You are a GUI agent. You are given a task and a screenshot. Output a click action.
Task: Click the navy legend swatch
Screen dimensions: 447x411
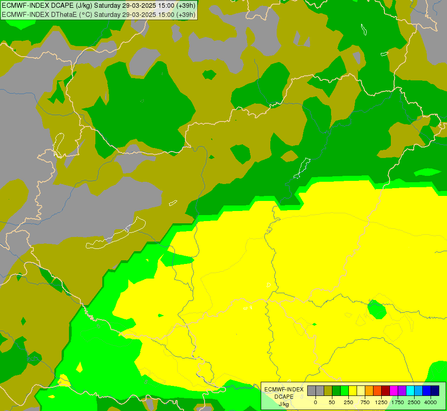click(435, 391)
